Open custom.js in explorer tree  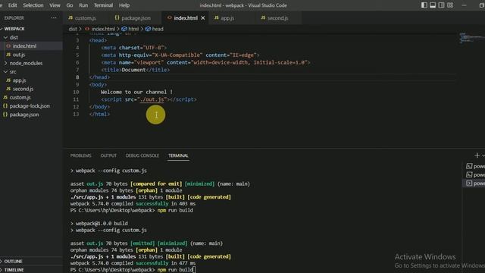20,98
